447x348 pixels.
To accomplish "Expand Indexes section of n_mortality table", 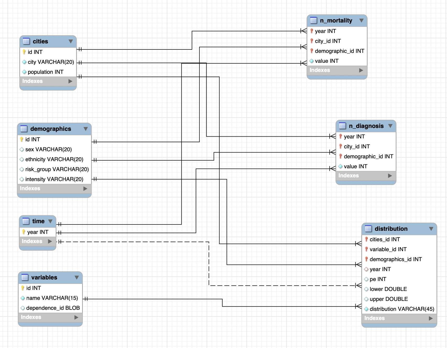I will tap(361, 70).
